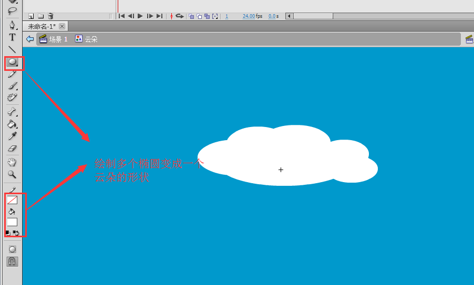This screenshot has width=474, height=285.
Task: Select the Line tool
Action: pos(12,49)
